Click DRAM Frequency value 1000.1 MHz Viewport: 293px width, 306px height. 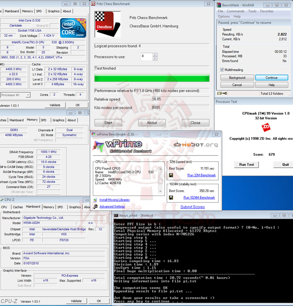(48, 152)
